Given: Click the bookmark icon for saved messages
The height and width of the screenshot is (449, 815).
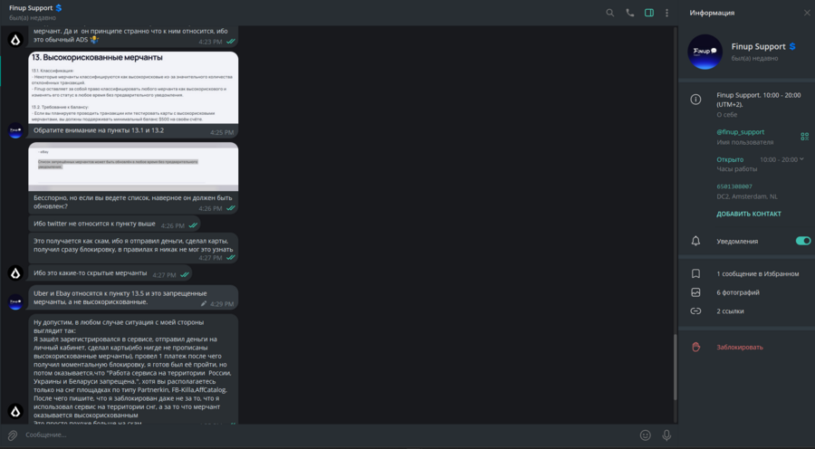Looking at the screenshot, I should pos(695,273).
